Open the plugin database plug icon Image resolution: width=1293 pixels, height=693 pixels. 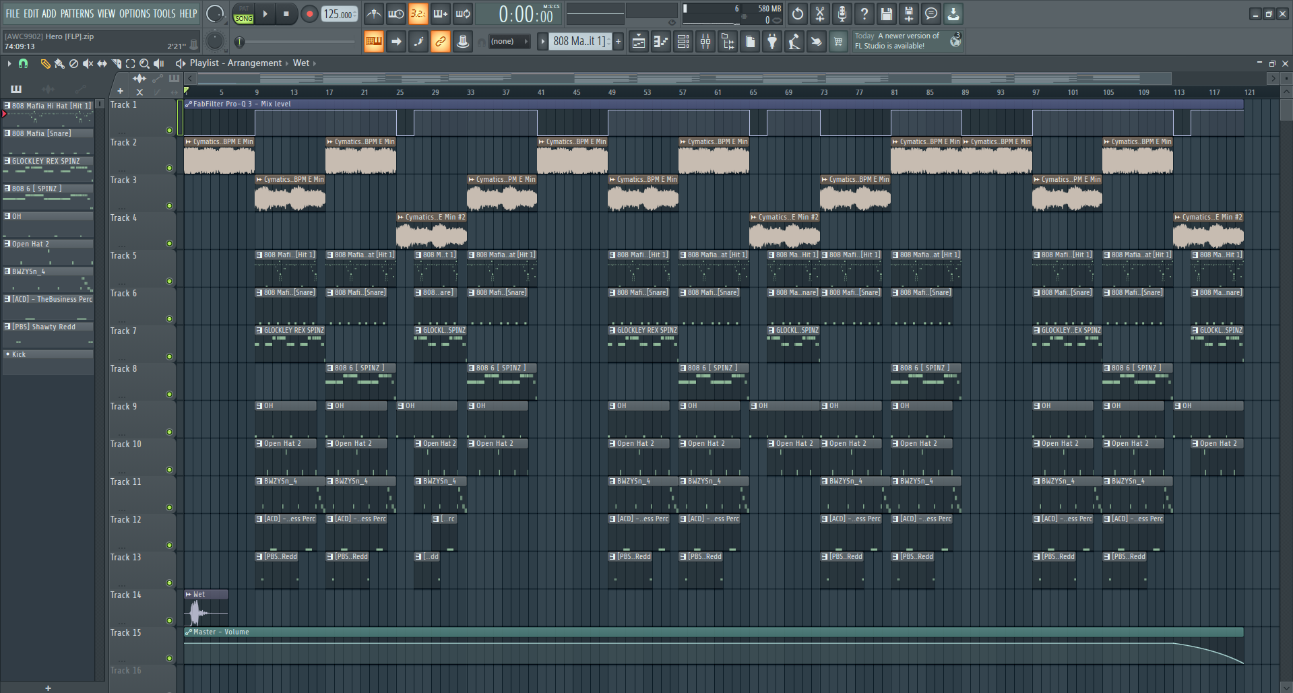tap(772, 42)
